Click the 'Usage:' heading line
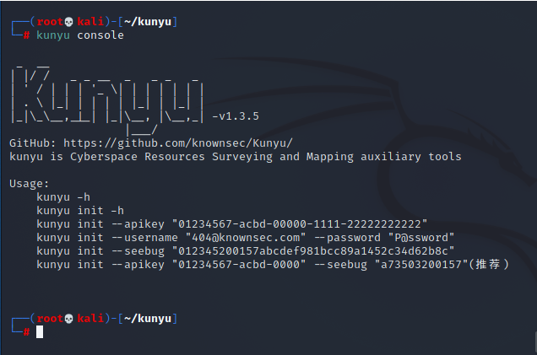The height and width of the screenshot is (355, 537). click(29, 184)
